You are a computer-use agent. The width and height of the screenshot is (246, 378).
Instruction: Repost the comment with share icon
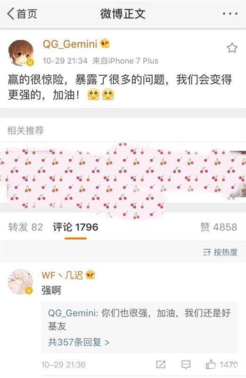click(x=161, y=364)
